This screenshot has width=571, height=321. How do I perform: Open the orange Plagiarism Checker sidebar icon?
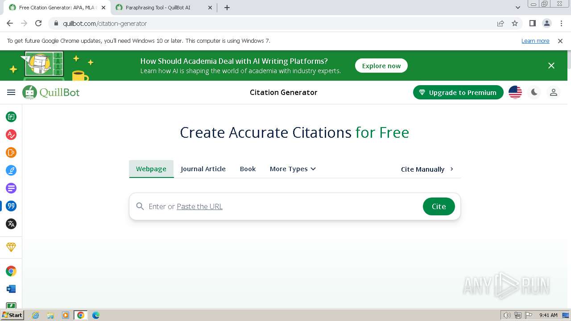coord(11,152)
